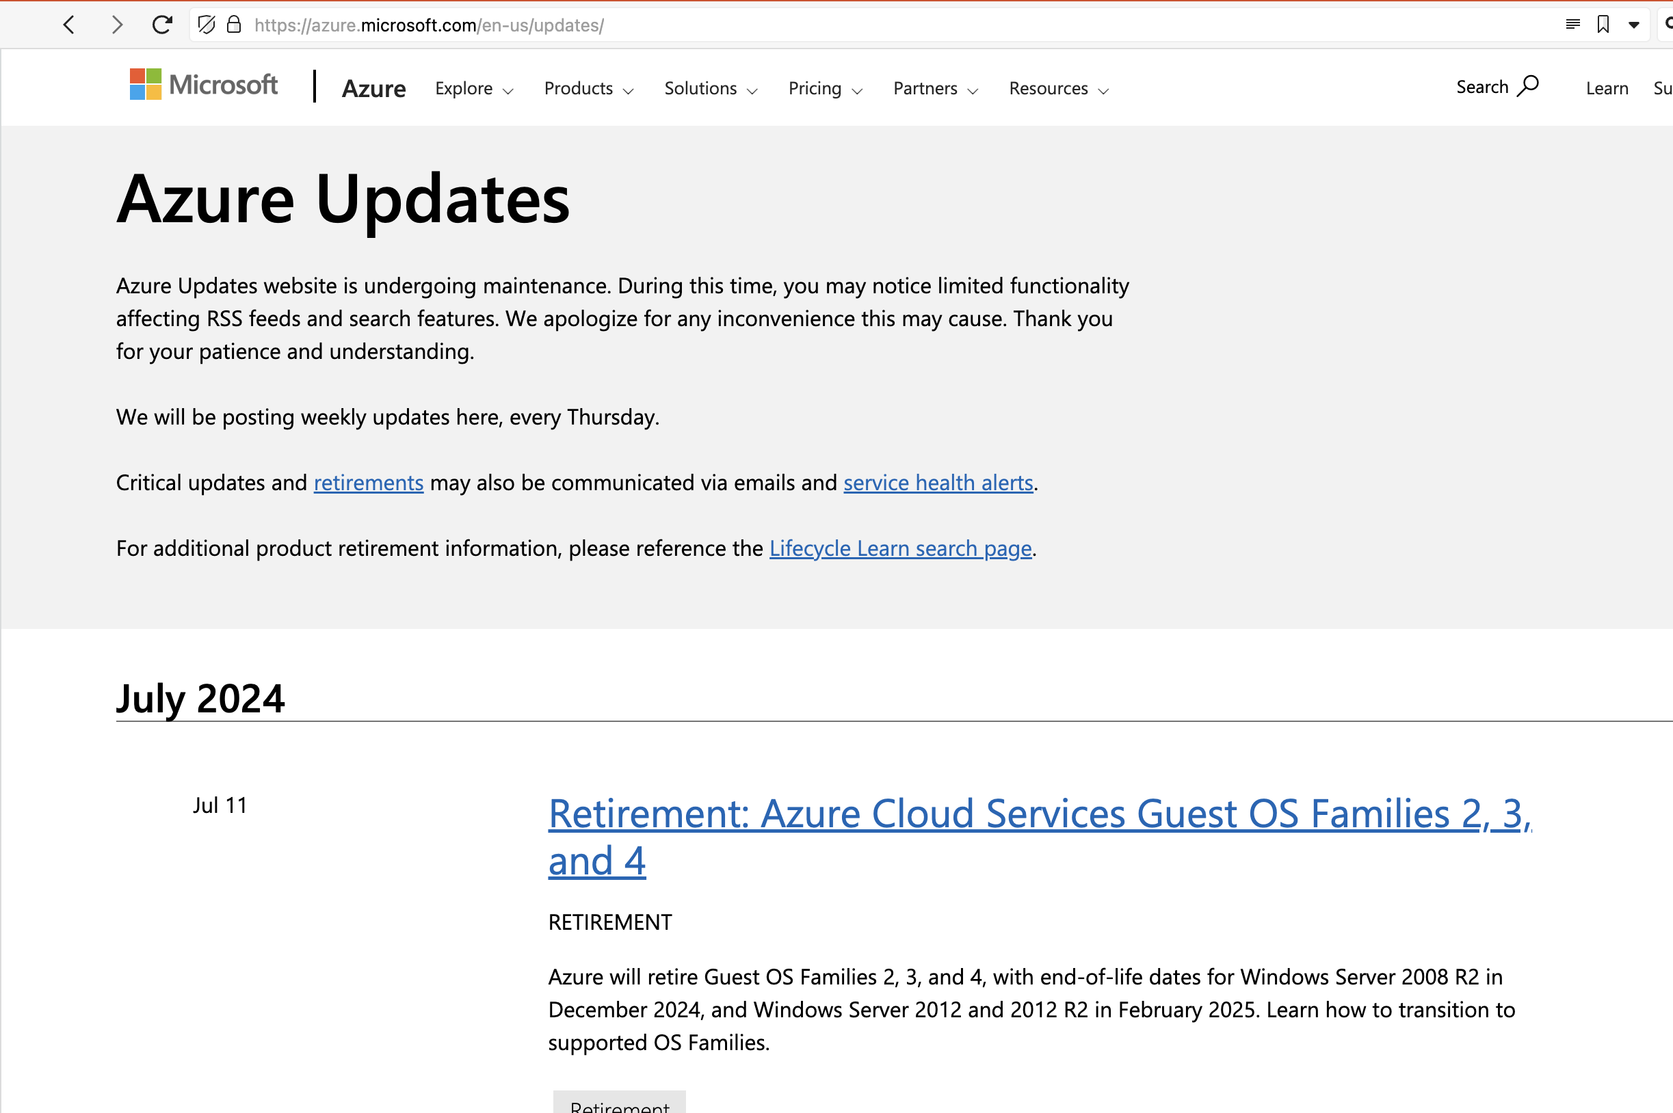Click the Microsoft logo
Screen dimensions: 1673x1113
(x=203, y=85)
